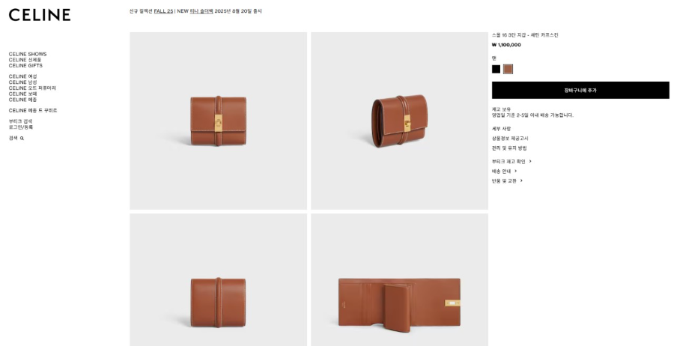Open 부티크 재고 확인 chevron link
This screenshot has width=674, height=346.
click(x=512, y=162)
